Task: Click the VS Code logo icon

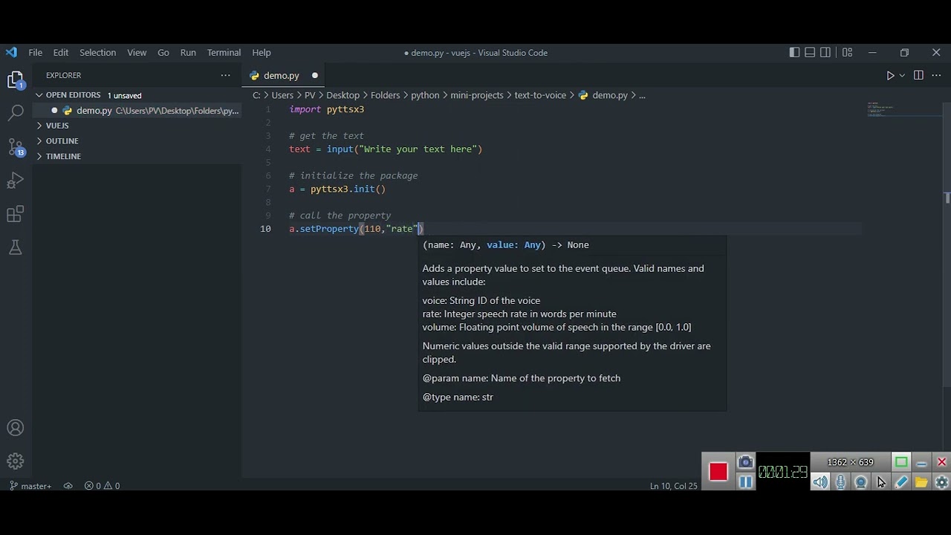Action: tap(11, 53)
